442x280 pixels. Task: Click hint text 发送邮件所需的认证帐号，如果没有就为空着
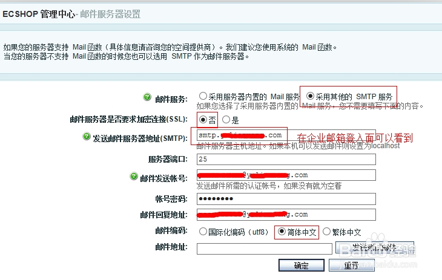269,186
